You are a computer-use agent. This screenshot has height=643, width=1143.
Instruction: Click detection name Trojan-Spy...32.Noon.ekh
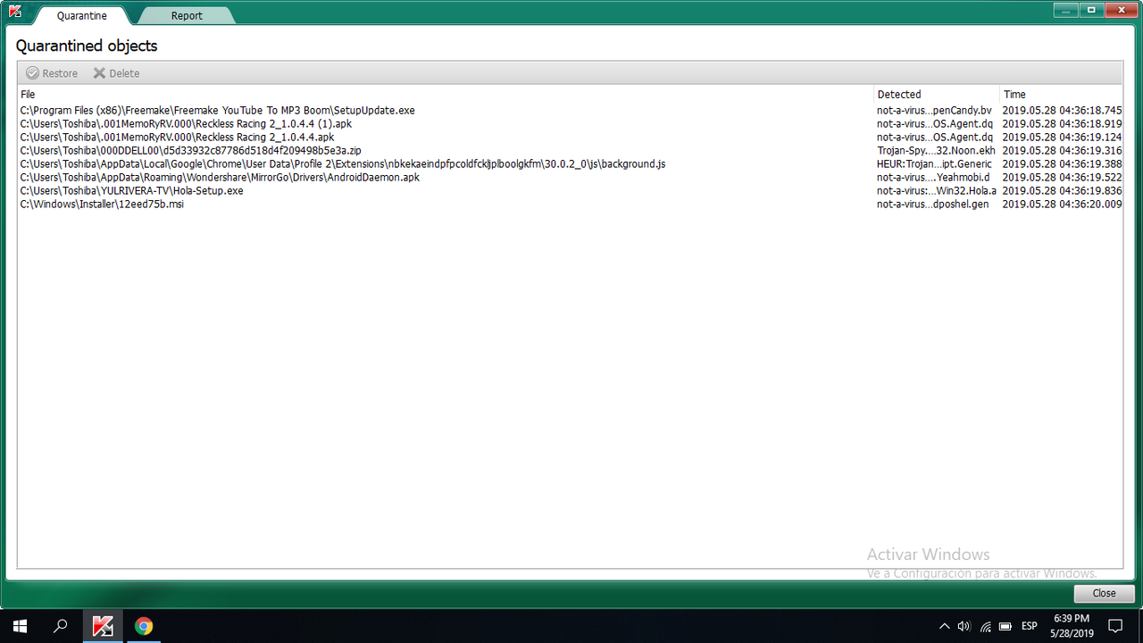936,151
